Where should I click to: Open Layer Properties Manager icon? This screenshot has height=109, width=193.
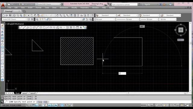point(37,19)
